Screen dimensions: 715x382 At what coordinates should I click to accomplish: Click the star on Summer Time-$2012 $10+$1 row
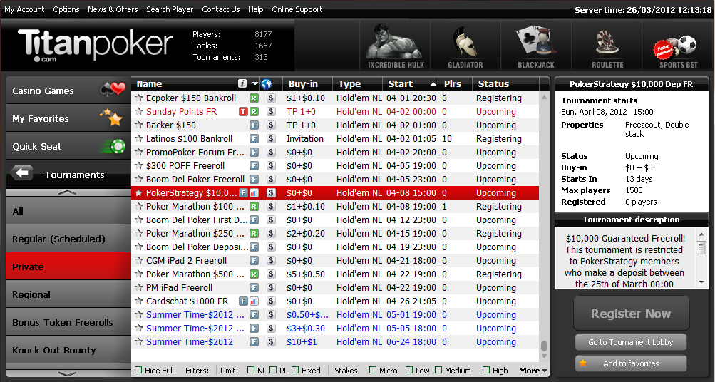point(138,342)
